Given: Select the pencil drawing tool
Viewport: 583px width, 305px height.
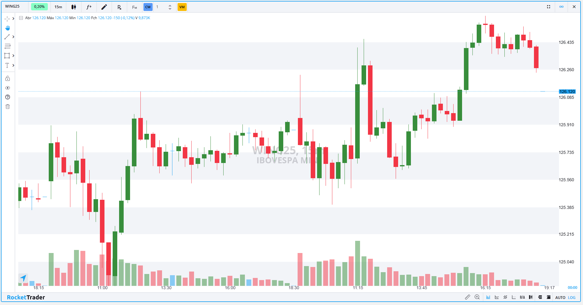Looking at the screenshot, I should [x=104, y=7].
